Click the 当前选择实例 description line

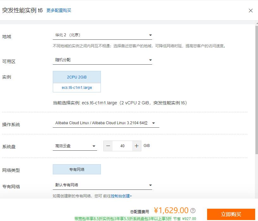point(120,103)
